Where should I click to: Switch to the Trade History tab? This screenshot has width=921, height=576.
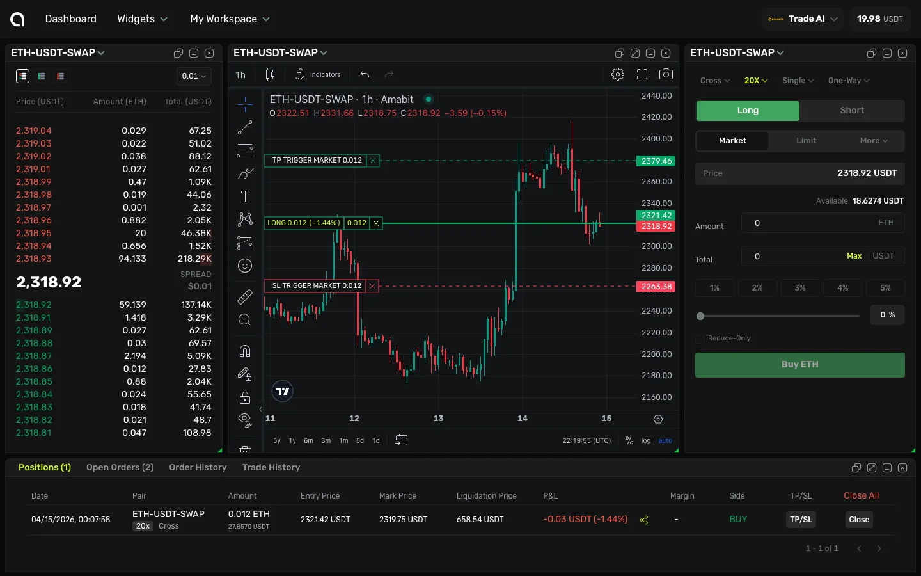271,467
